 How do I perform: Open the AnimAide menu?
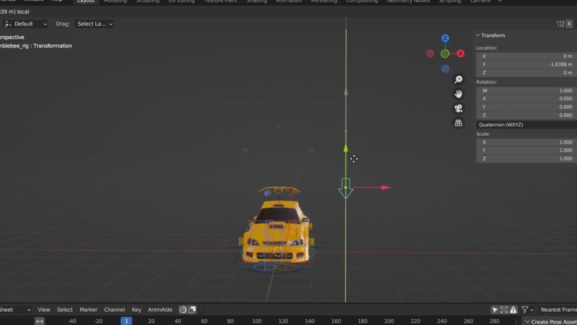click(160, 310)
